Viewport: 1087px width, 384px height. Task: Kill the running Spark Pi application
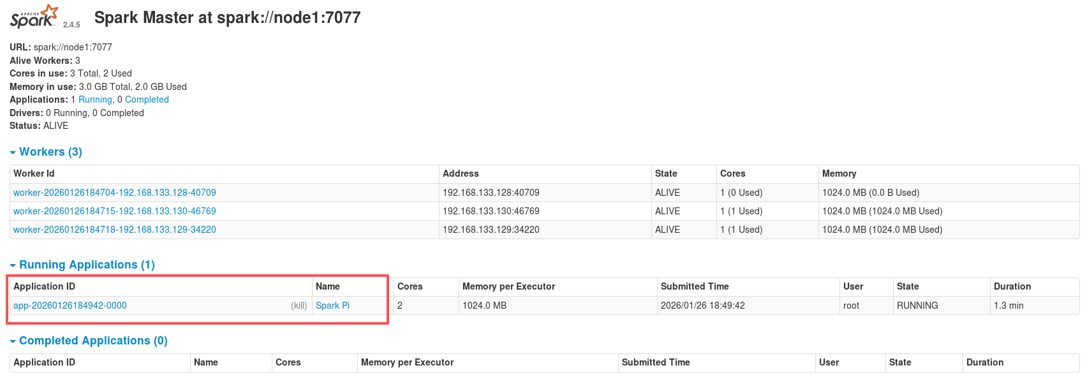(299, 306)
